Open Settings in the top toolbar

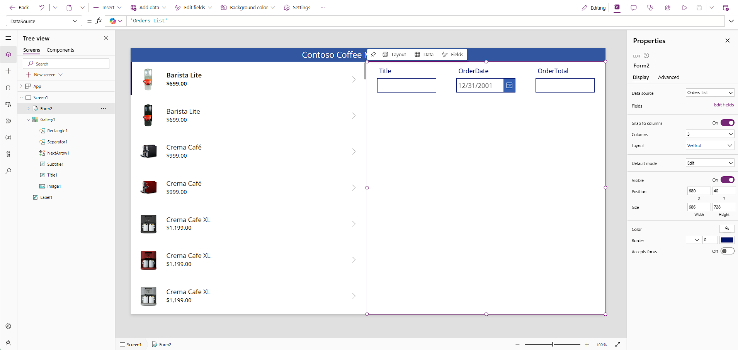click(x=297, y=8)
